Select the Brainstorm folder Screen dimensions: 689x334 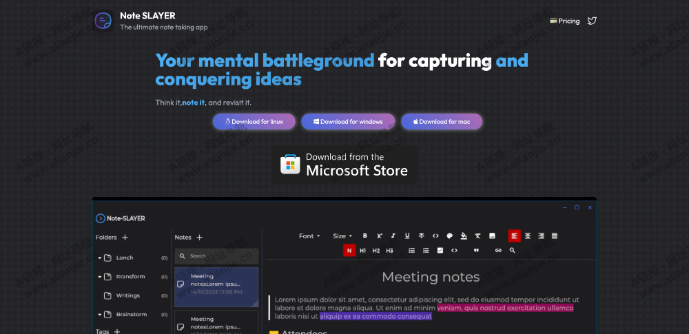coord(132,315)
